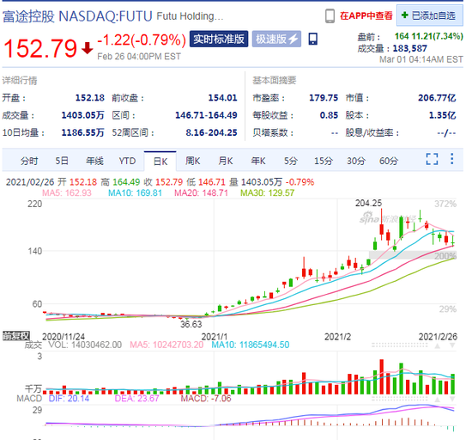Click the 10日均量 value 1186.55万
Viewport: 472px width, 440px height.
point(82,132)
